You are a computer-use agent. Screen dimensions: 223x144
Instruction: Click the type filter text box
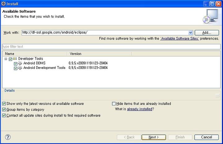click(111, 47)
